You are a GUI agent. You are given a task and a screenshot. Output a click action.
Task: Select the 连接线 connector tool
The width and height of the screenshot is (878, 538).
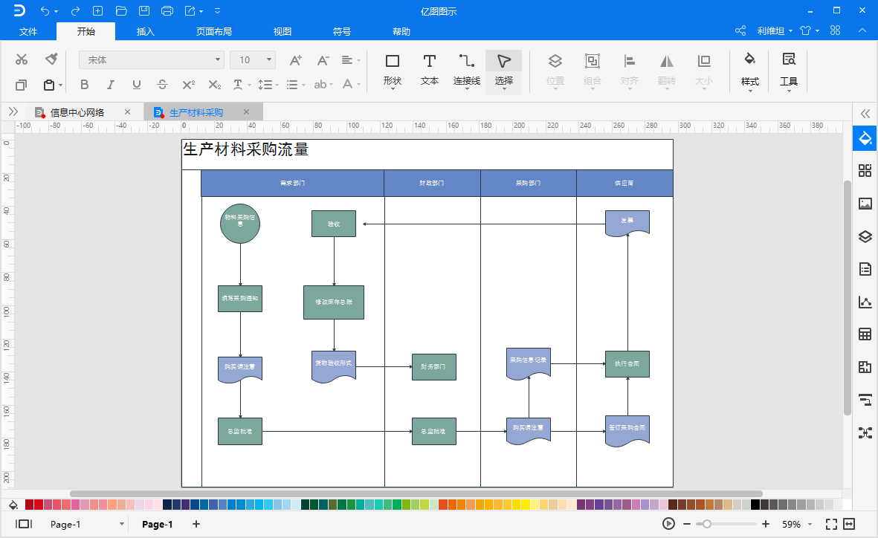click(x=466, y=71)
